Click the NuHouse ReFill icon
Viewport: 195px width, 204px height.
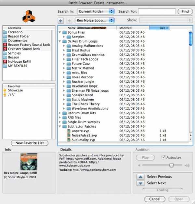pos(5,62)
